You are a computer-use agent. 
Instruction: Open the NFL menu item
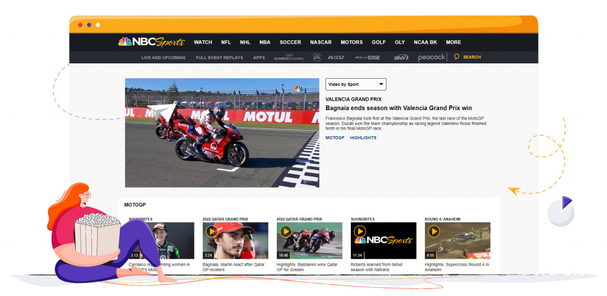[226, 42]
